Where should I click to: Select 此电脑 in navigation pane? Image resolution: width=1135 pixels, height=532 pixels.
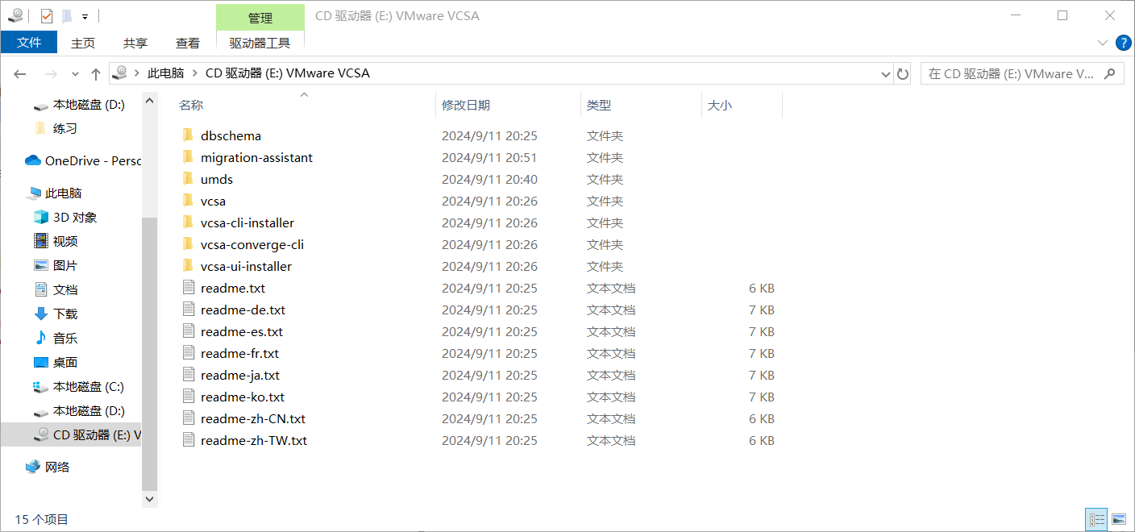coord(54,193)
